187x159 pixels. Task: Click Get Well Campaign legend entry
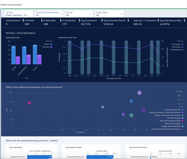coord(175,118)
